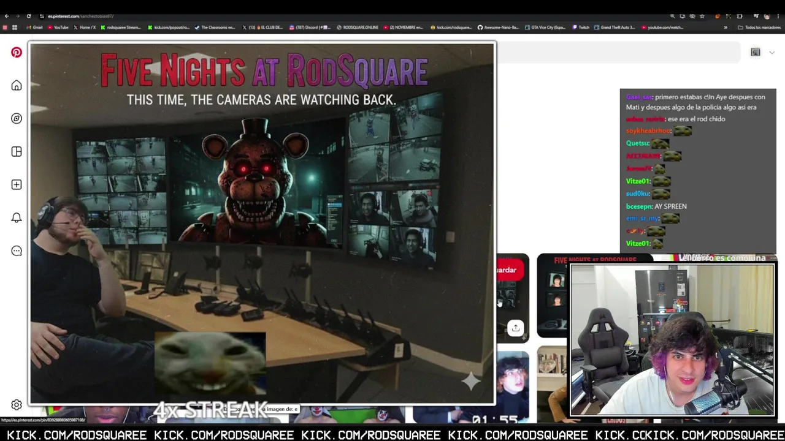
Task: Open rodsquaree Stream bookmark
Action: (121, 28)
